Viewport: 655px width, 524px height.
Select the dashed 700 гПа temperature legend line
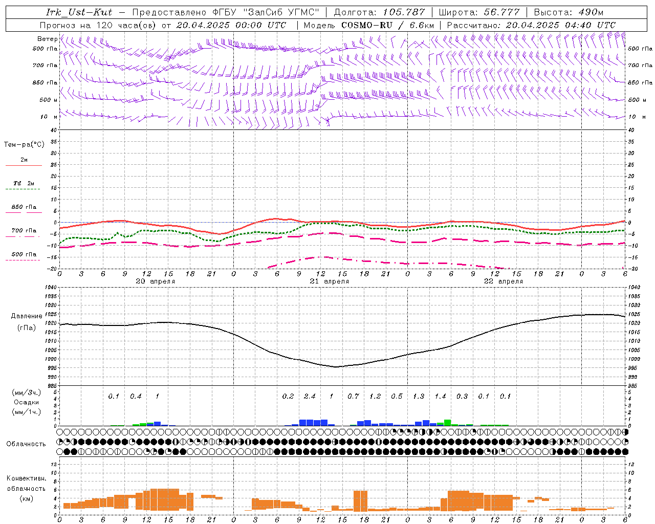[x=24, y=236]
